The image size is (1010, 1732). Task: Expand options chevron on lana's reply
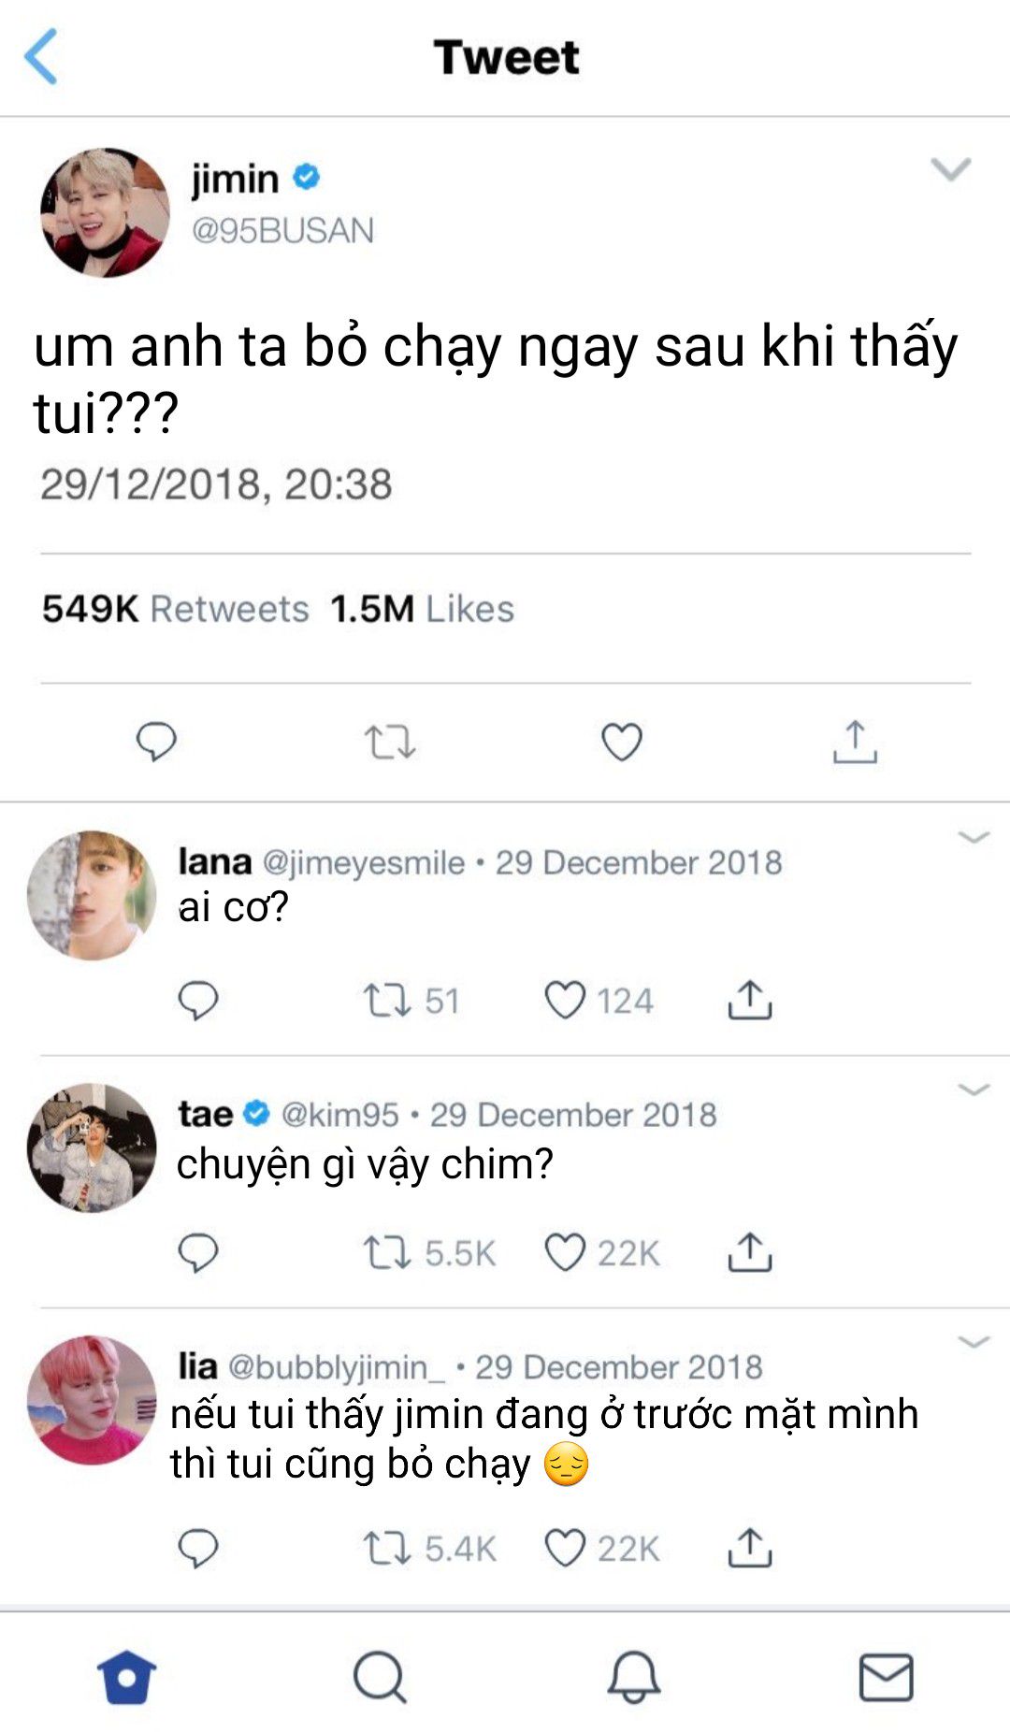coord(974,837)
